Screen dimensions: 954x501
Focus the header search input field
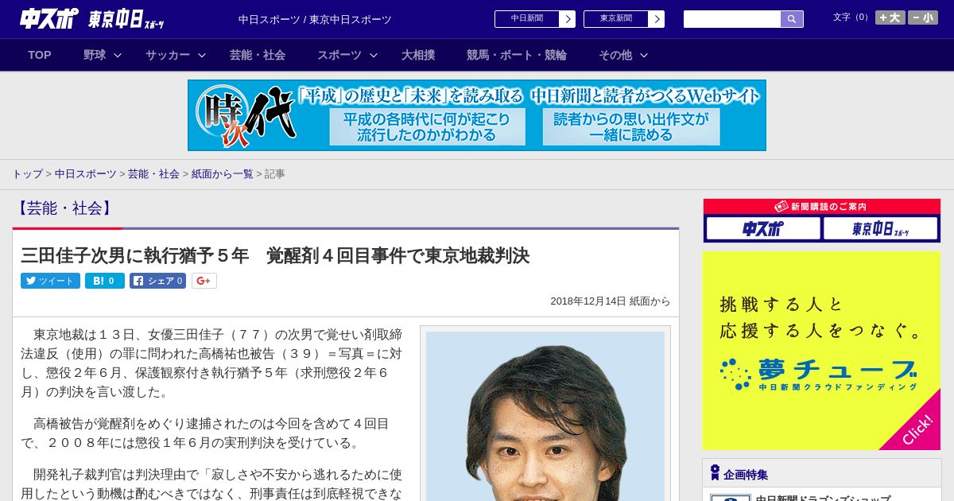[x=732, y=19]
